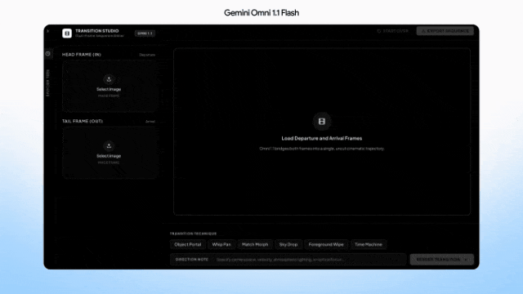Click Start Over text

(x=396, y=31)
